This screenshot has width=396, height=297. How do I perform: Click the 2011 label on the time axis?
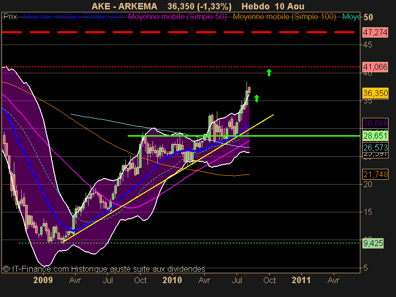click(x=301, y=280)
